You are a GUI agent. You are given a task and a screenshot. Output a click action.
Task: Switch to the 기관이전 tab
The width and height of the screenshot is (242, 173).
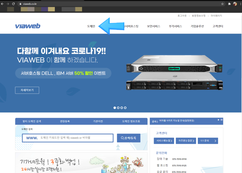click(x=98, y=121)
